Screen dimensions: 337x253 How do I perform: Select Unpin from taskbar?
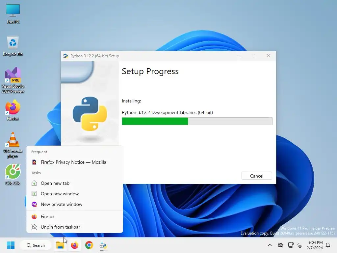pyautogui.click(x=75, y=227)
